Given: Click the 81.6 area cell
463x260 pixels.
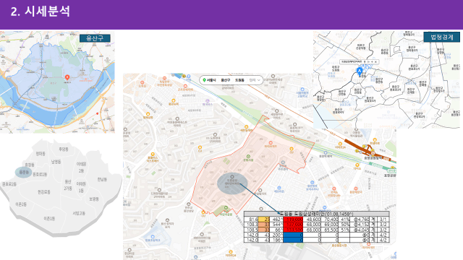Looking at the screenshot, I should tap(251, 220).
